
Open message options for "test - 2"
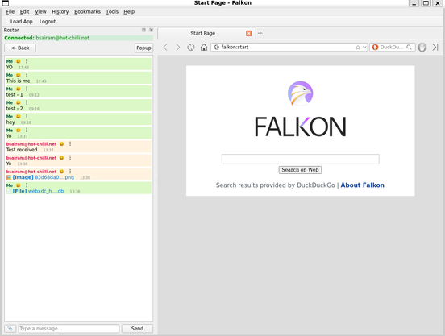point(27,102)
